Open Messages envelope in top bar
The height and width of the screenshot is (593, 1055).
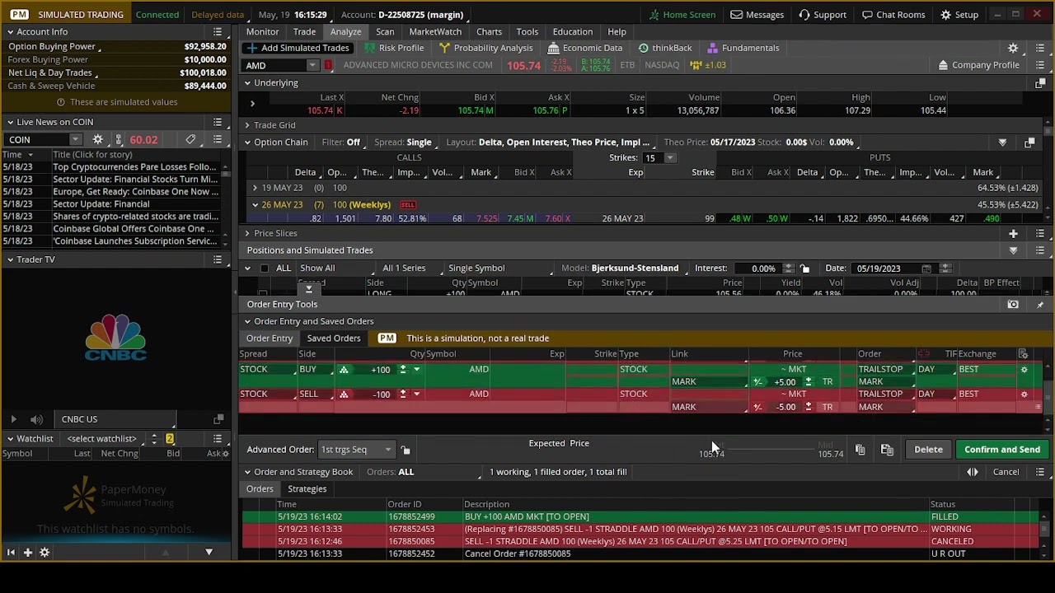coord(757,15)
